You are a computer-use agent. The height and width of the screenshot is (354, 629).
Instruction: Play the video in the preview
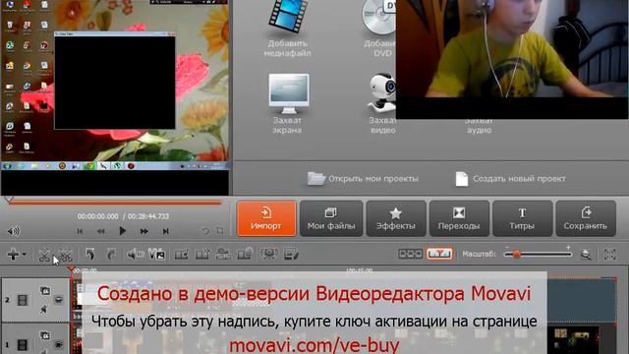122,231
